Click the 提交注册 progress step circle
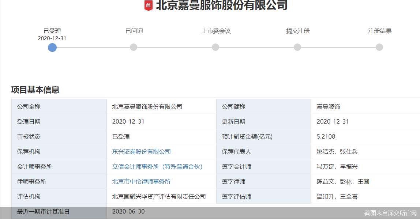 point(297,48)
